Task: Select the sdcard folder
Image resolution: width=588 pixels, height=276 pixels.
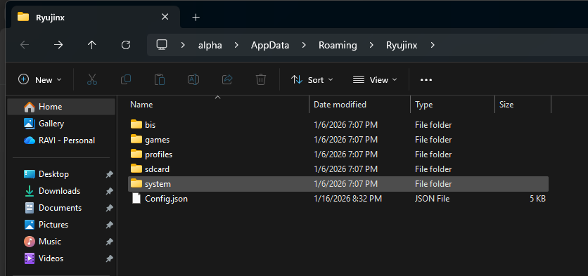Action: point(338,169)
